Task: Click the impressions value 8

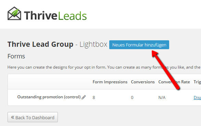Action: [x=94, y=98]
